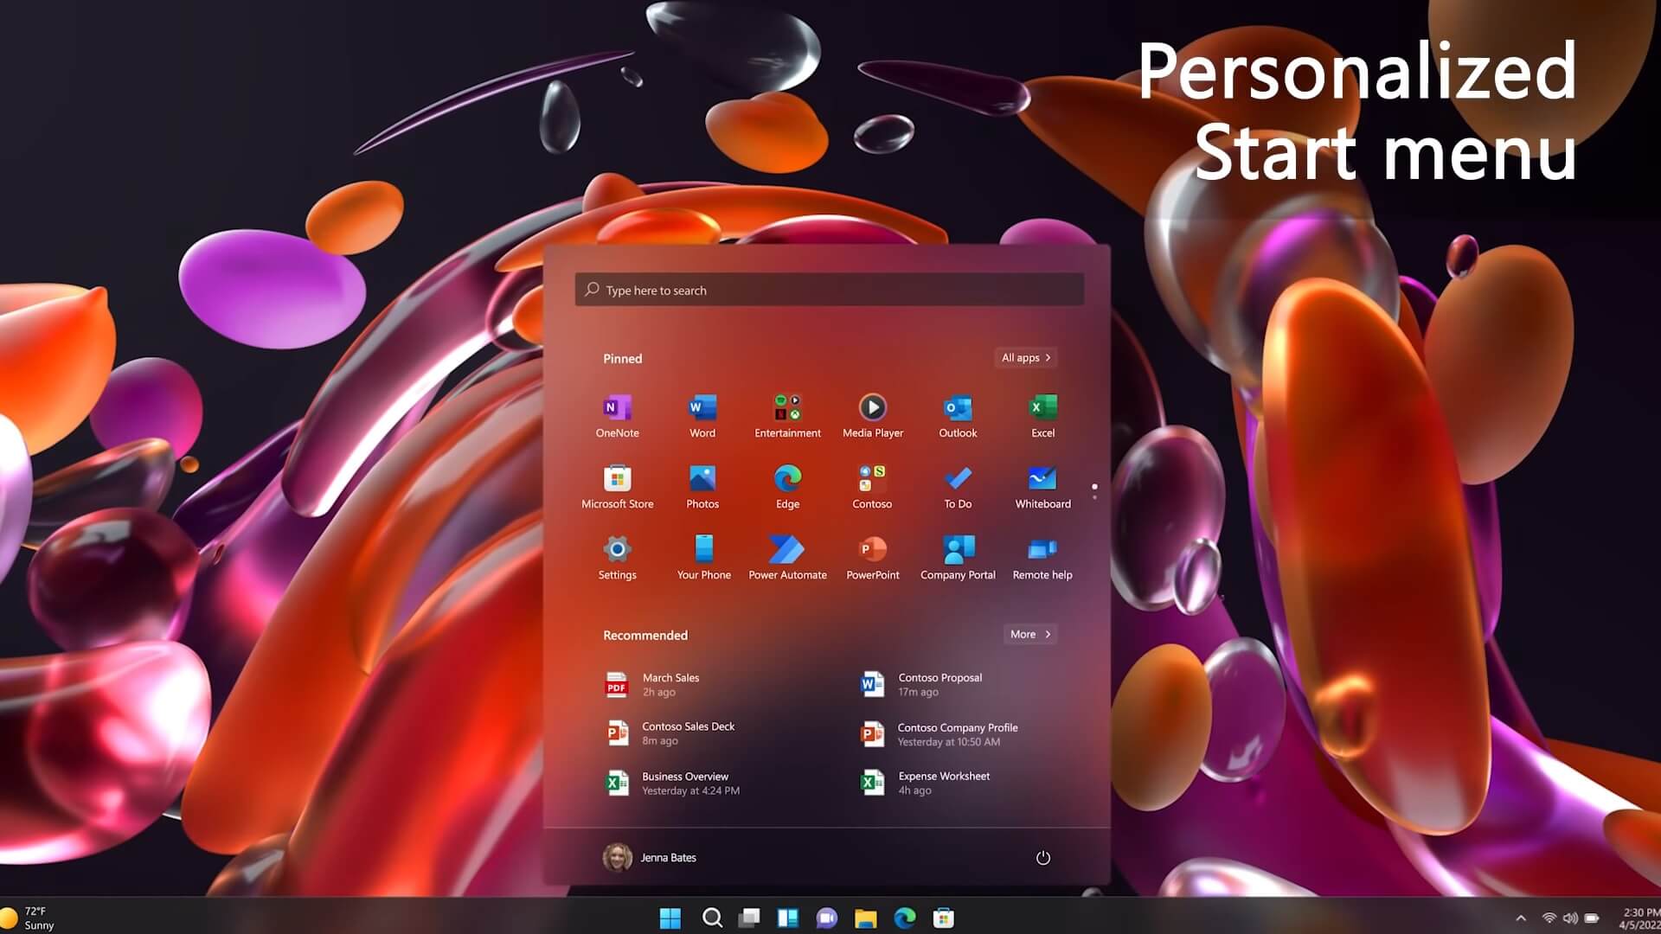Expand Recommended More section
1661x934 pixels.
(x=1028, y=634)
